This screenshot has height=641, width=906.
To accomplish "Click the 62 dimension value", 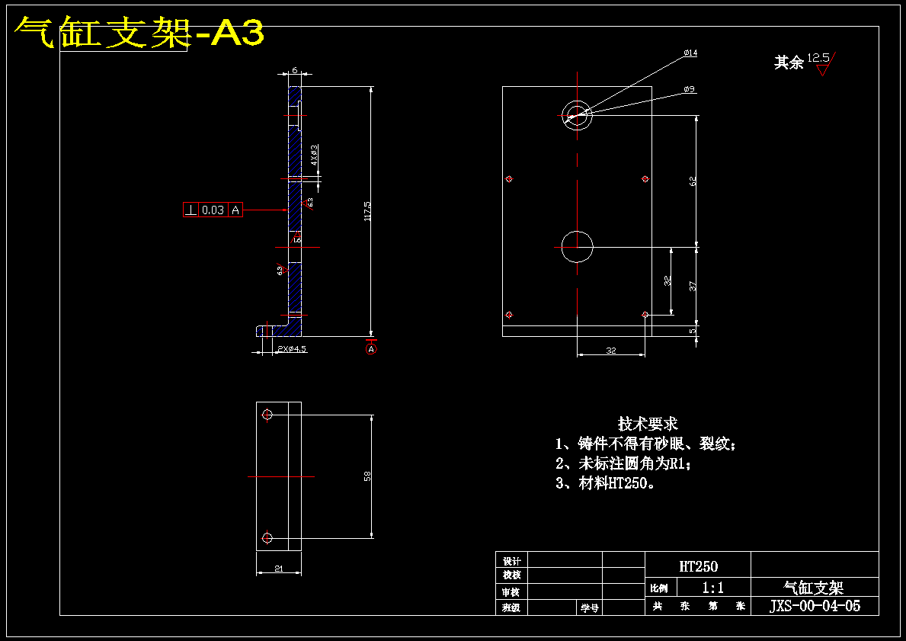I will [x=693, y=181].
